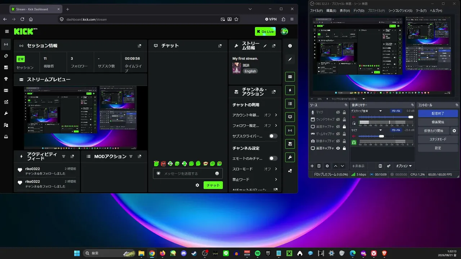
Task: Click the メッセージを送信する chat input
Action: [x=188, y=173]
